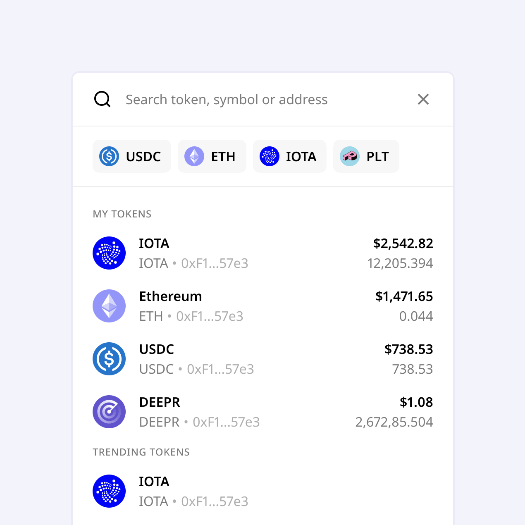Click the USDC balance of $738.53

(408, 349)
